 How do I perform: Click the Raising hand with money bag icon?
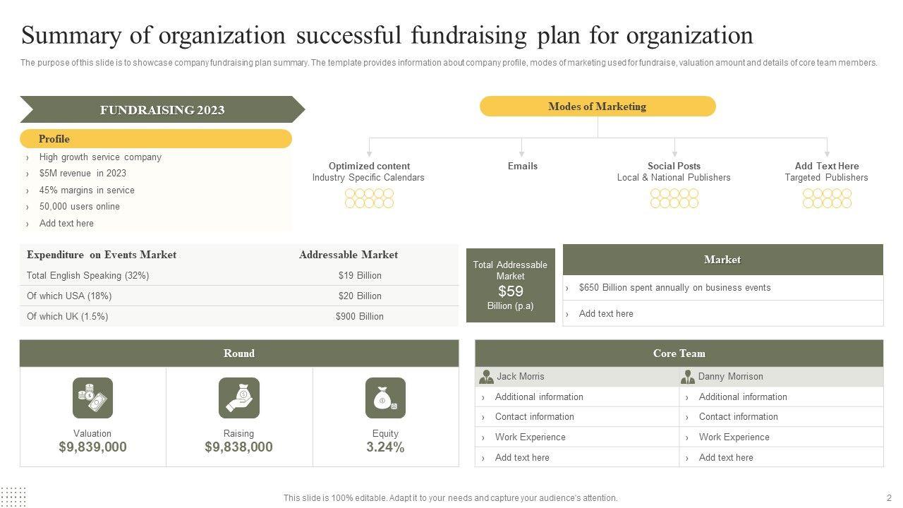(239, 398)
